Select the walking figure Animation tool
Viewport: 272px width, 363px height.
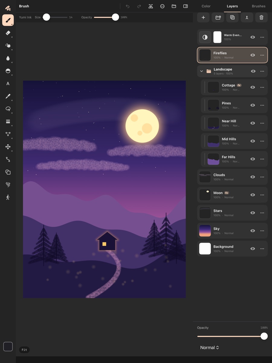pos(8,197)
